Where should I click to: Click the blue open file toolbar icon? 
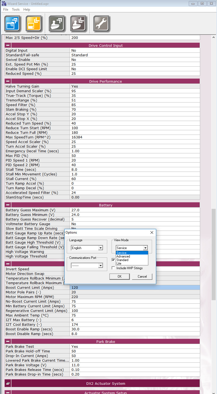12,23
